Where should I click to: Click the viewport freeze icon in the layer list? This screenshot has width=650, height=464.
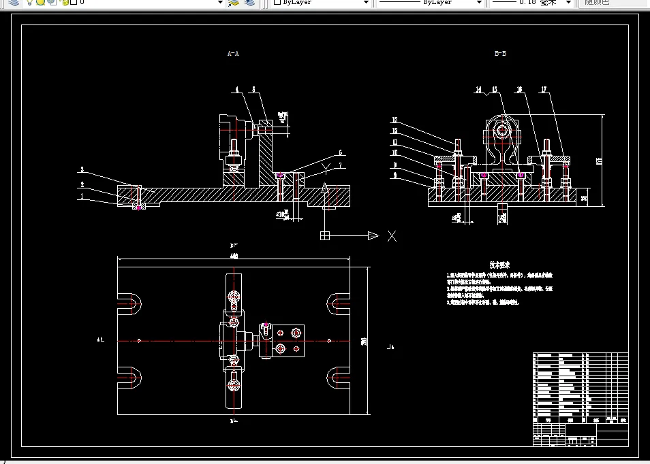point(52,3)
